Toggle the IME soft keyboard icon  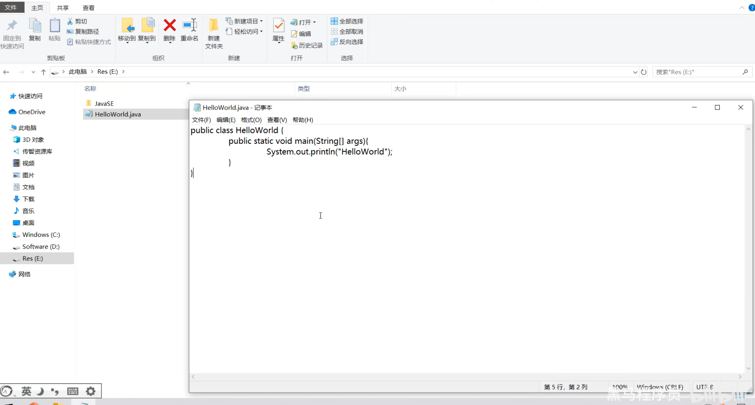click(72, 391)
